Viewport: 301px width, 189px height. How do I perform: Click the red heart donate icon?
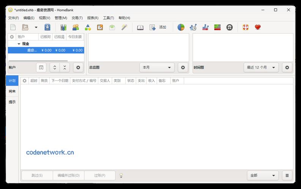(x=258, y=27)
